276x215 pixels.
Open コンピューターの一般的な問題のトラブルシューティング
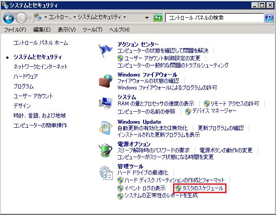pos(173,65)
